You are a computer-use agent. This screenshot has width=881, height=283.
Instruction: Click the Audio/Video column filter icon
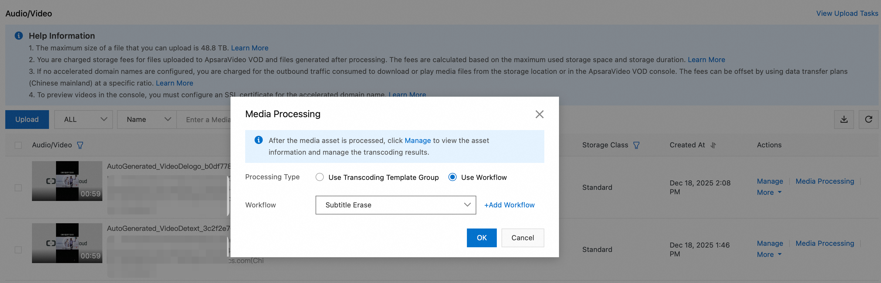80,145
